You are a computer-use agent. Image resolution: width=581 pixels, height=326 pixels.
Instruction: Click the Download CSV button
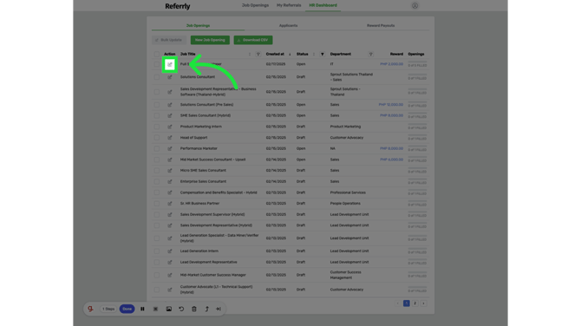253,40
